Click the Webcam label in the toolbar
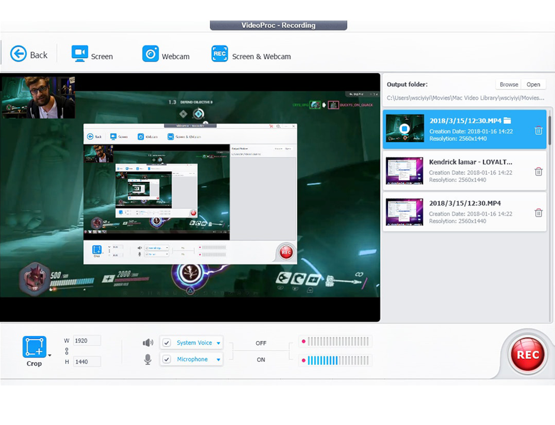Viewport: 555px width, 425px height. click(x=175, y=57)
